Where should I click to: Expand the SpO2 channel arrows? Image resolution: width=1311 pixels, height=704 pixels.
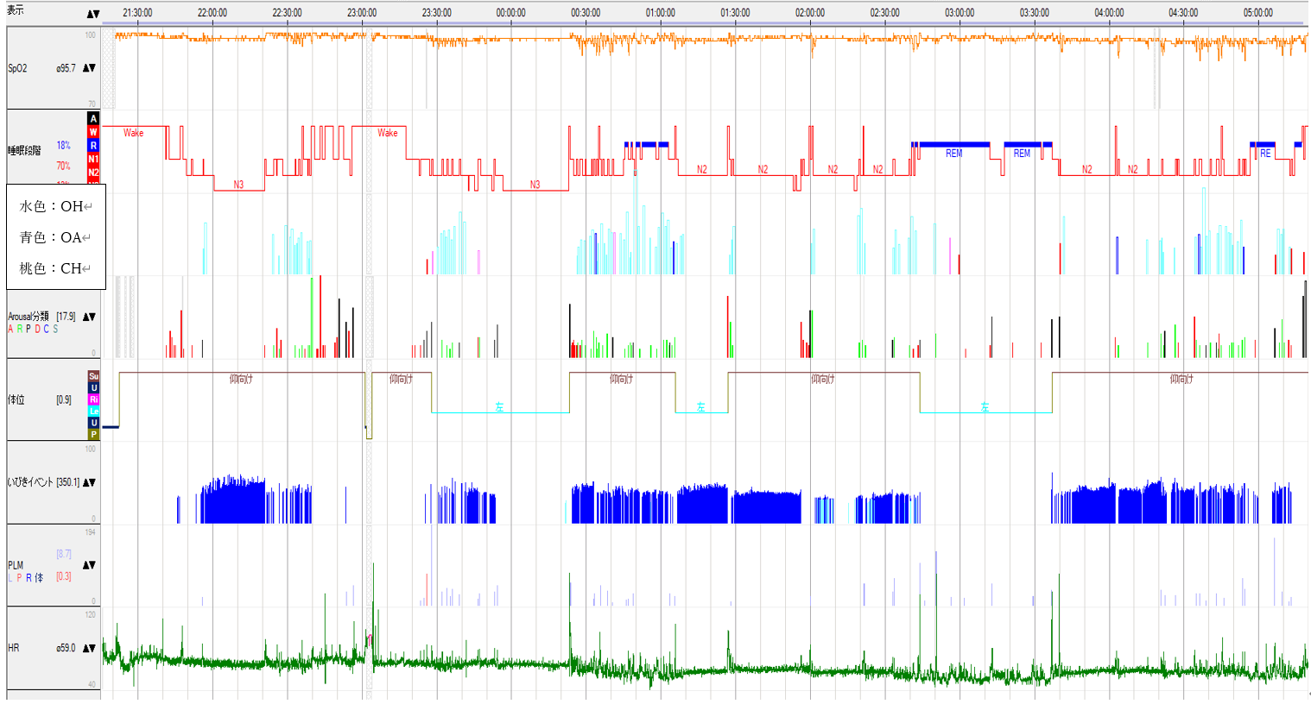[89, 68]
